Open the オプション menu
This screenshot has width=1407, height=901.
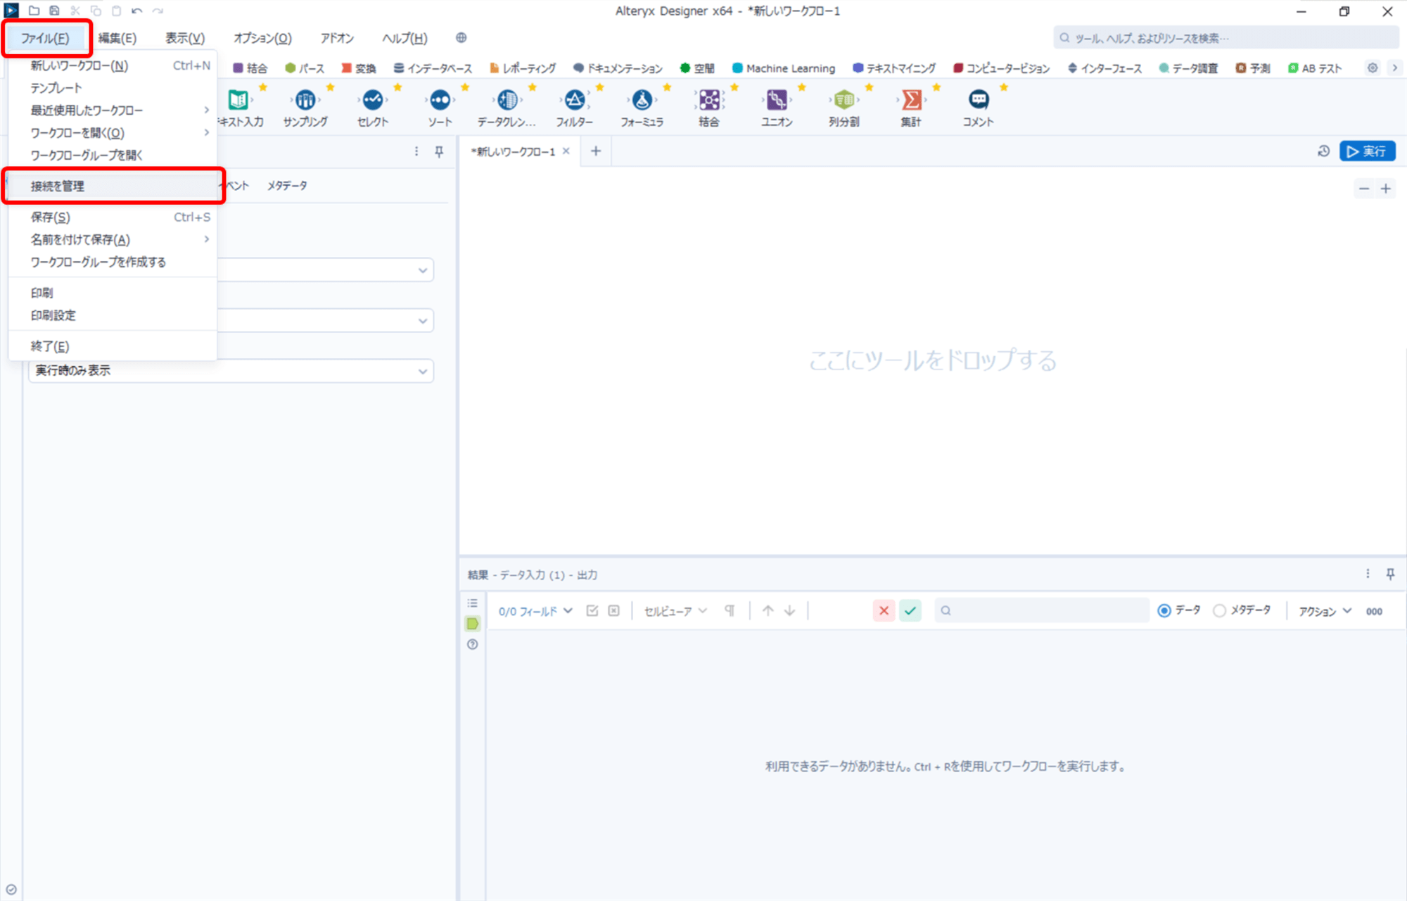(262, 38)
